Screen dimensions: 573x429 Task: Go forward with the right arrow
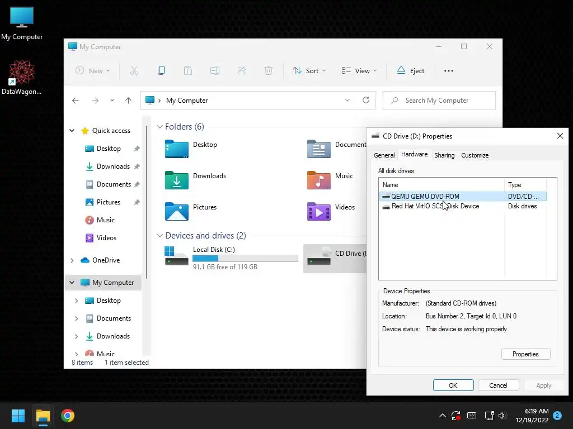[x=95, y=101]
